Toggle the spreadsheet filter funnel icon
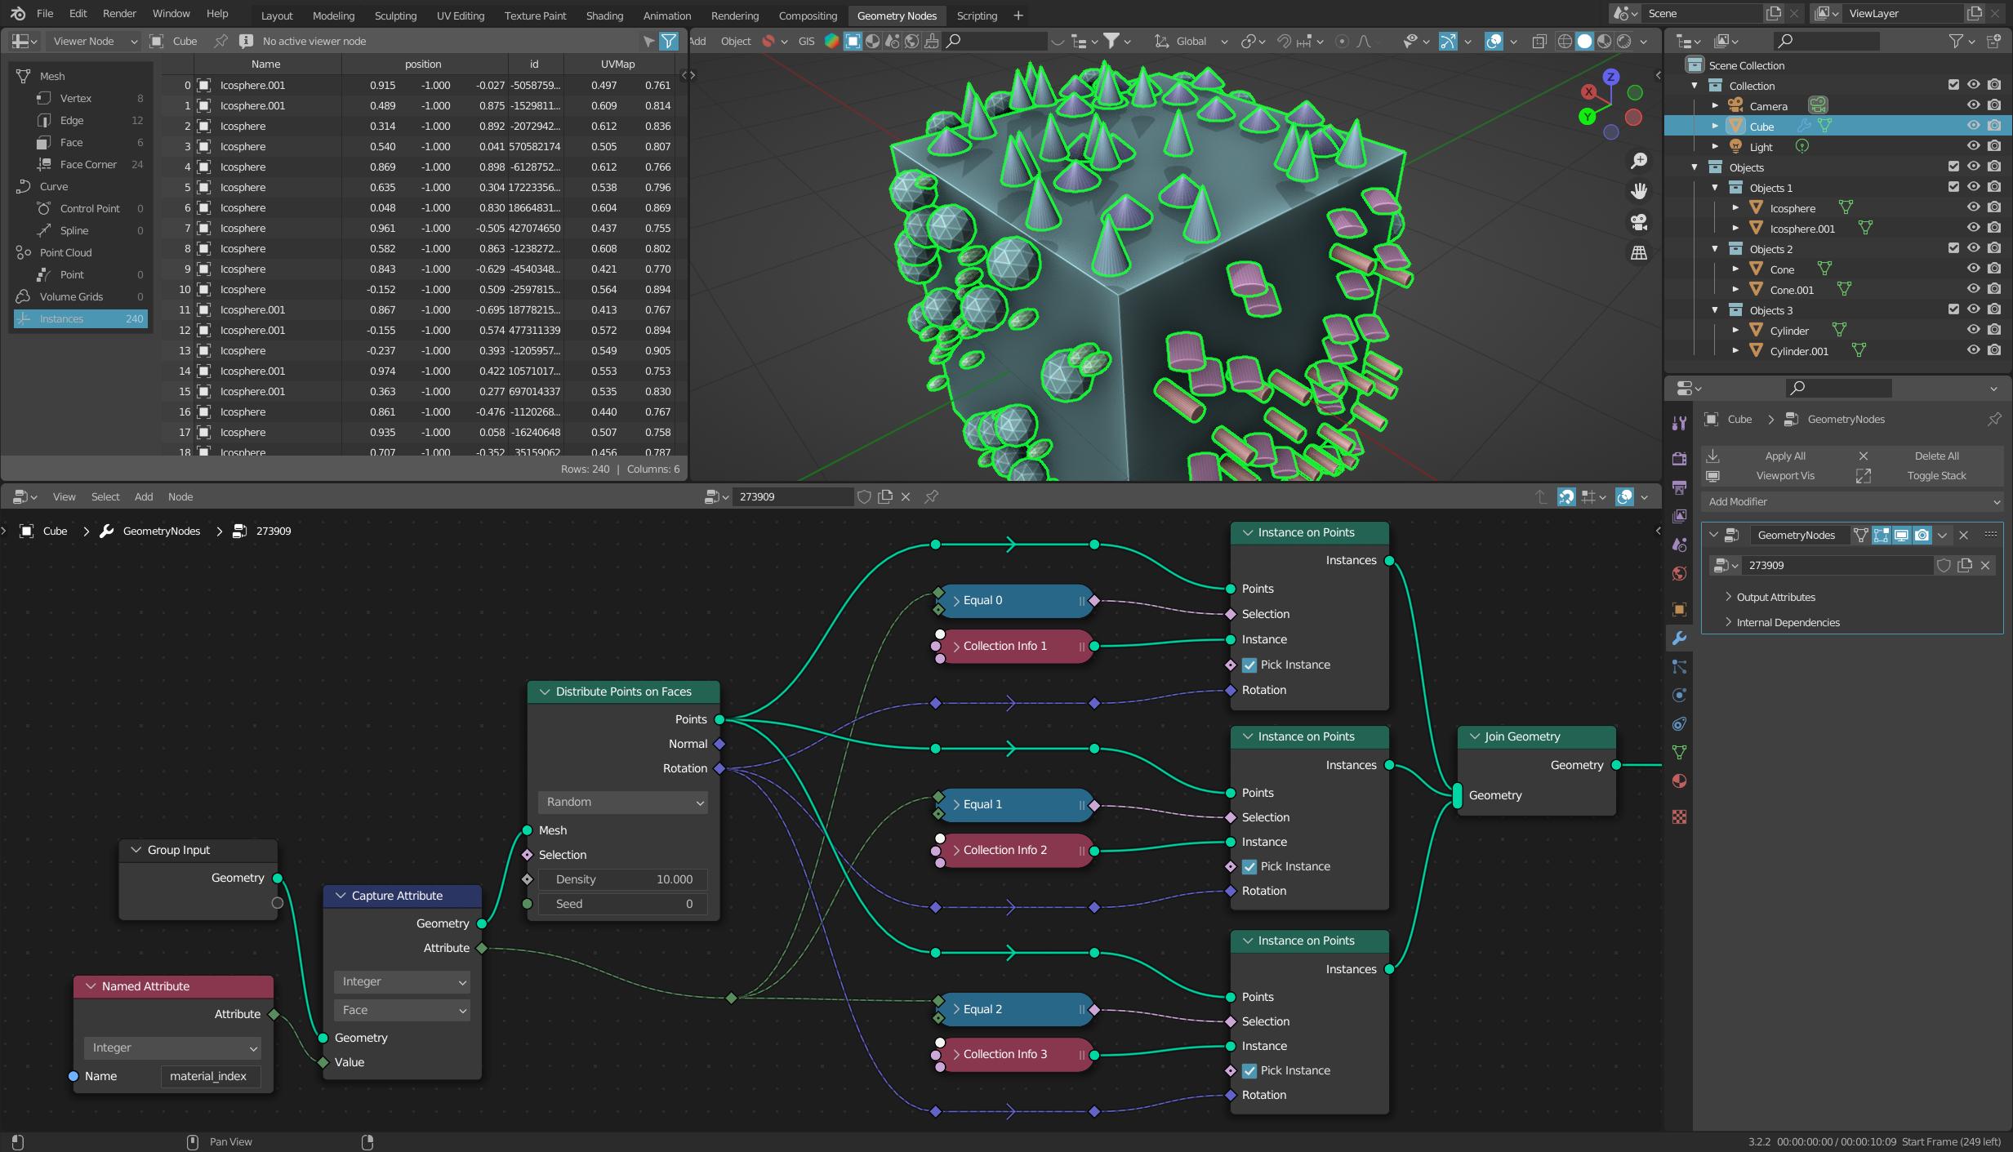Image resolution: width=2013 pixels, height=1152 pixels. [x=669, y=41]
